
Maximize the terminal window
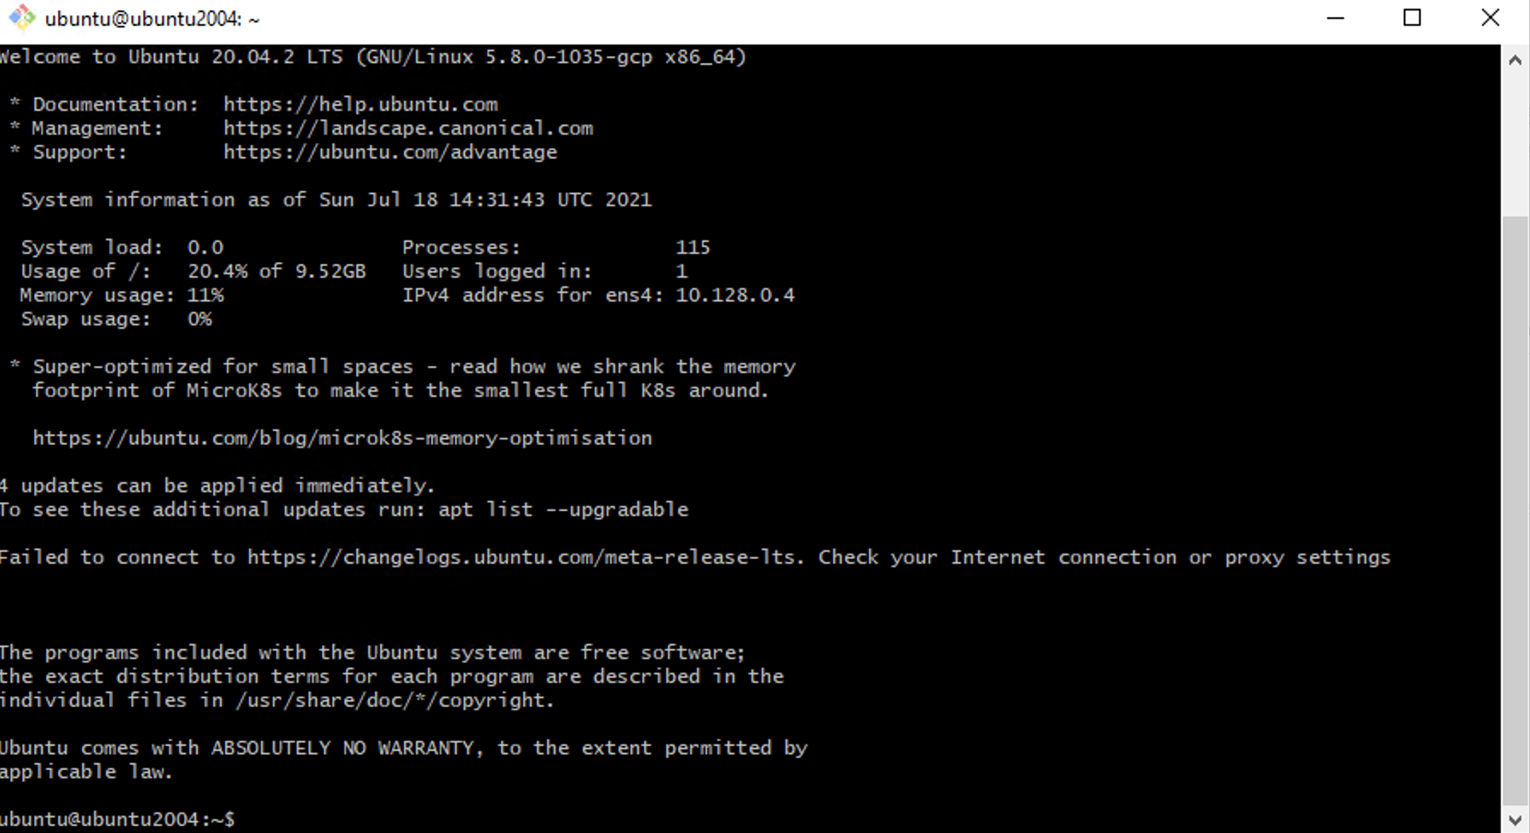tap(1412, 18)
